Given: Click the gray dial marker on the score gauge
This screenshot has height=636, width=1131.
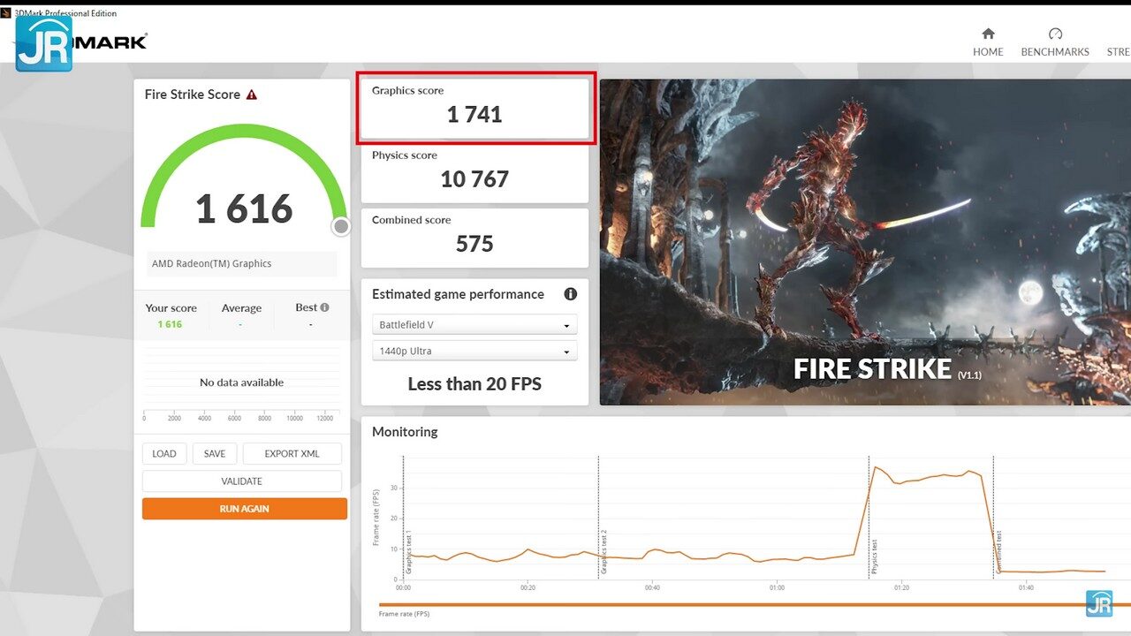Looking at the screenshot, I should pyautogui.click(x=341, y=226).
